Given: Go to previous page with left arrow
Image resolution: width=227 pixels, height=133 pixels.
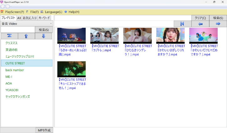Looking at the screenshot, I should pos(200,24).
